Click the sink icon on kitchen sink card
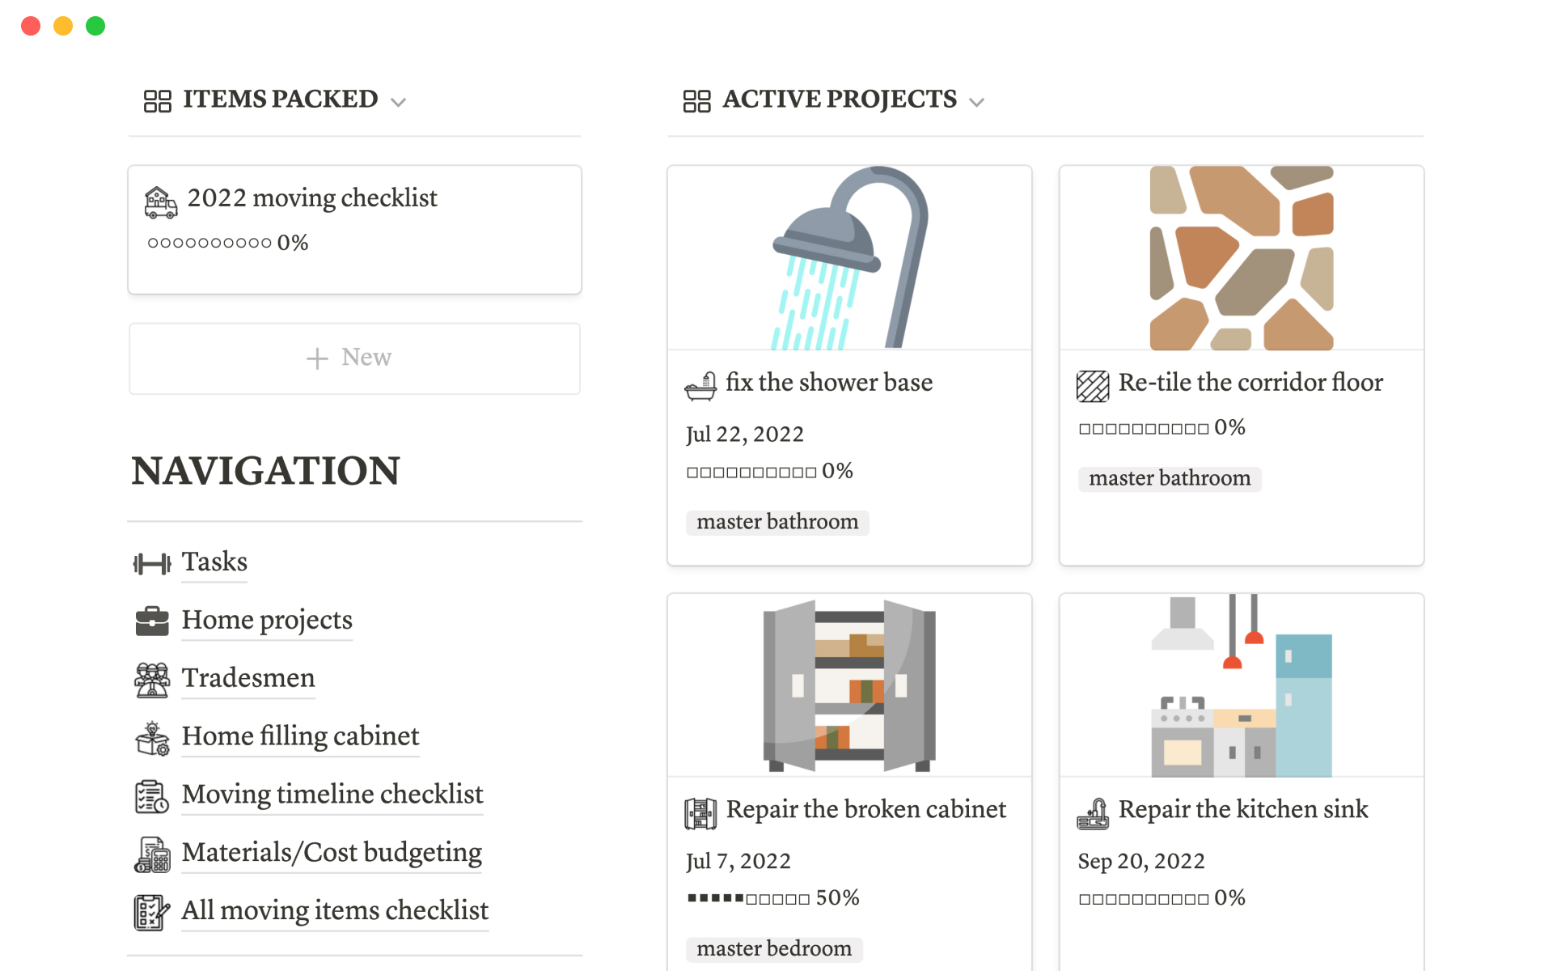The width and height of the screenshot is (1553, 971). (1093, 813)
